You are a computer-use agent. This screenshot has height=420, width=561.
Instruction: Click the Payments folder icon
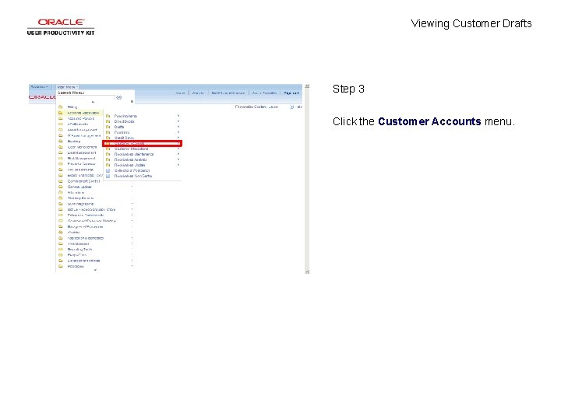click(x=108, y=132)
